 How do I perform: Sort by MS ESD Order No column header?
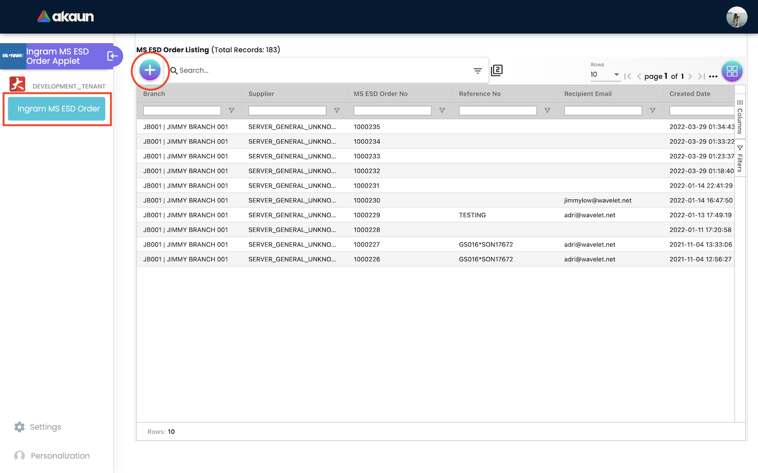coord(381,94)
